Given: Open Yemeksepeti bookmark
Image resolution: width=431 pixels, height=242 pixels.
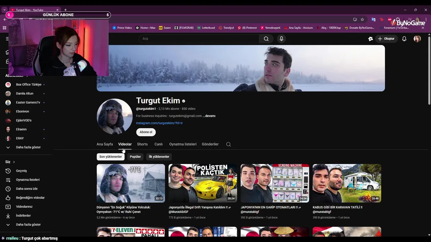Looking at the screenshot, I should point(270,28).
